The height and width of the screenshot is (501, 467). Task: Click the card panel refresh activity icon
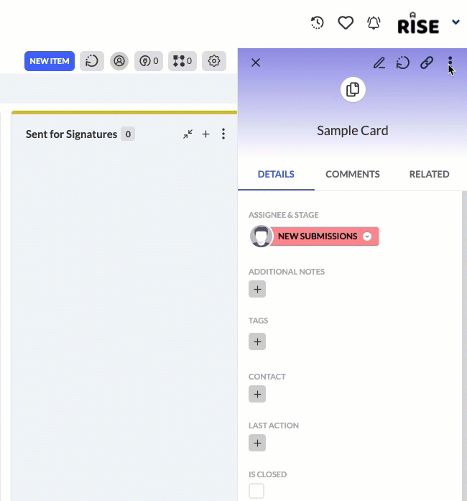click(x=403, y=63)
